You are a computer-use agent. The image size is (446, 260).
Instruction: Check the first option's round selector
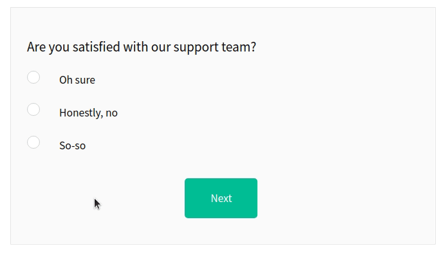tap(33, 77)
